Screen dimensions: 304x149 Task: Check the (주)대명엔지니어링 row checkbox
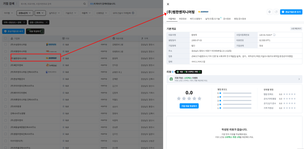point(6,52)
